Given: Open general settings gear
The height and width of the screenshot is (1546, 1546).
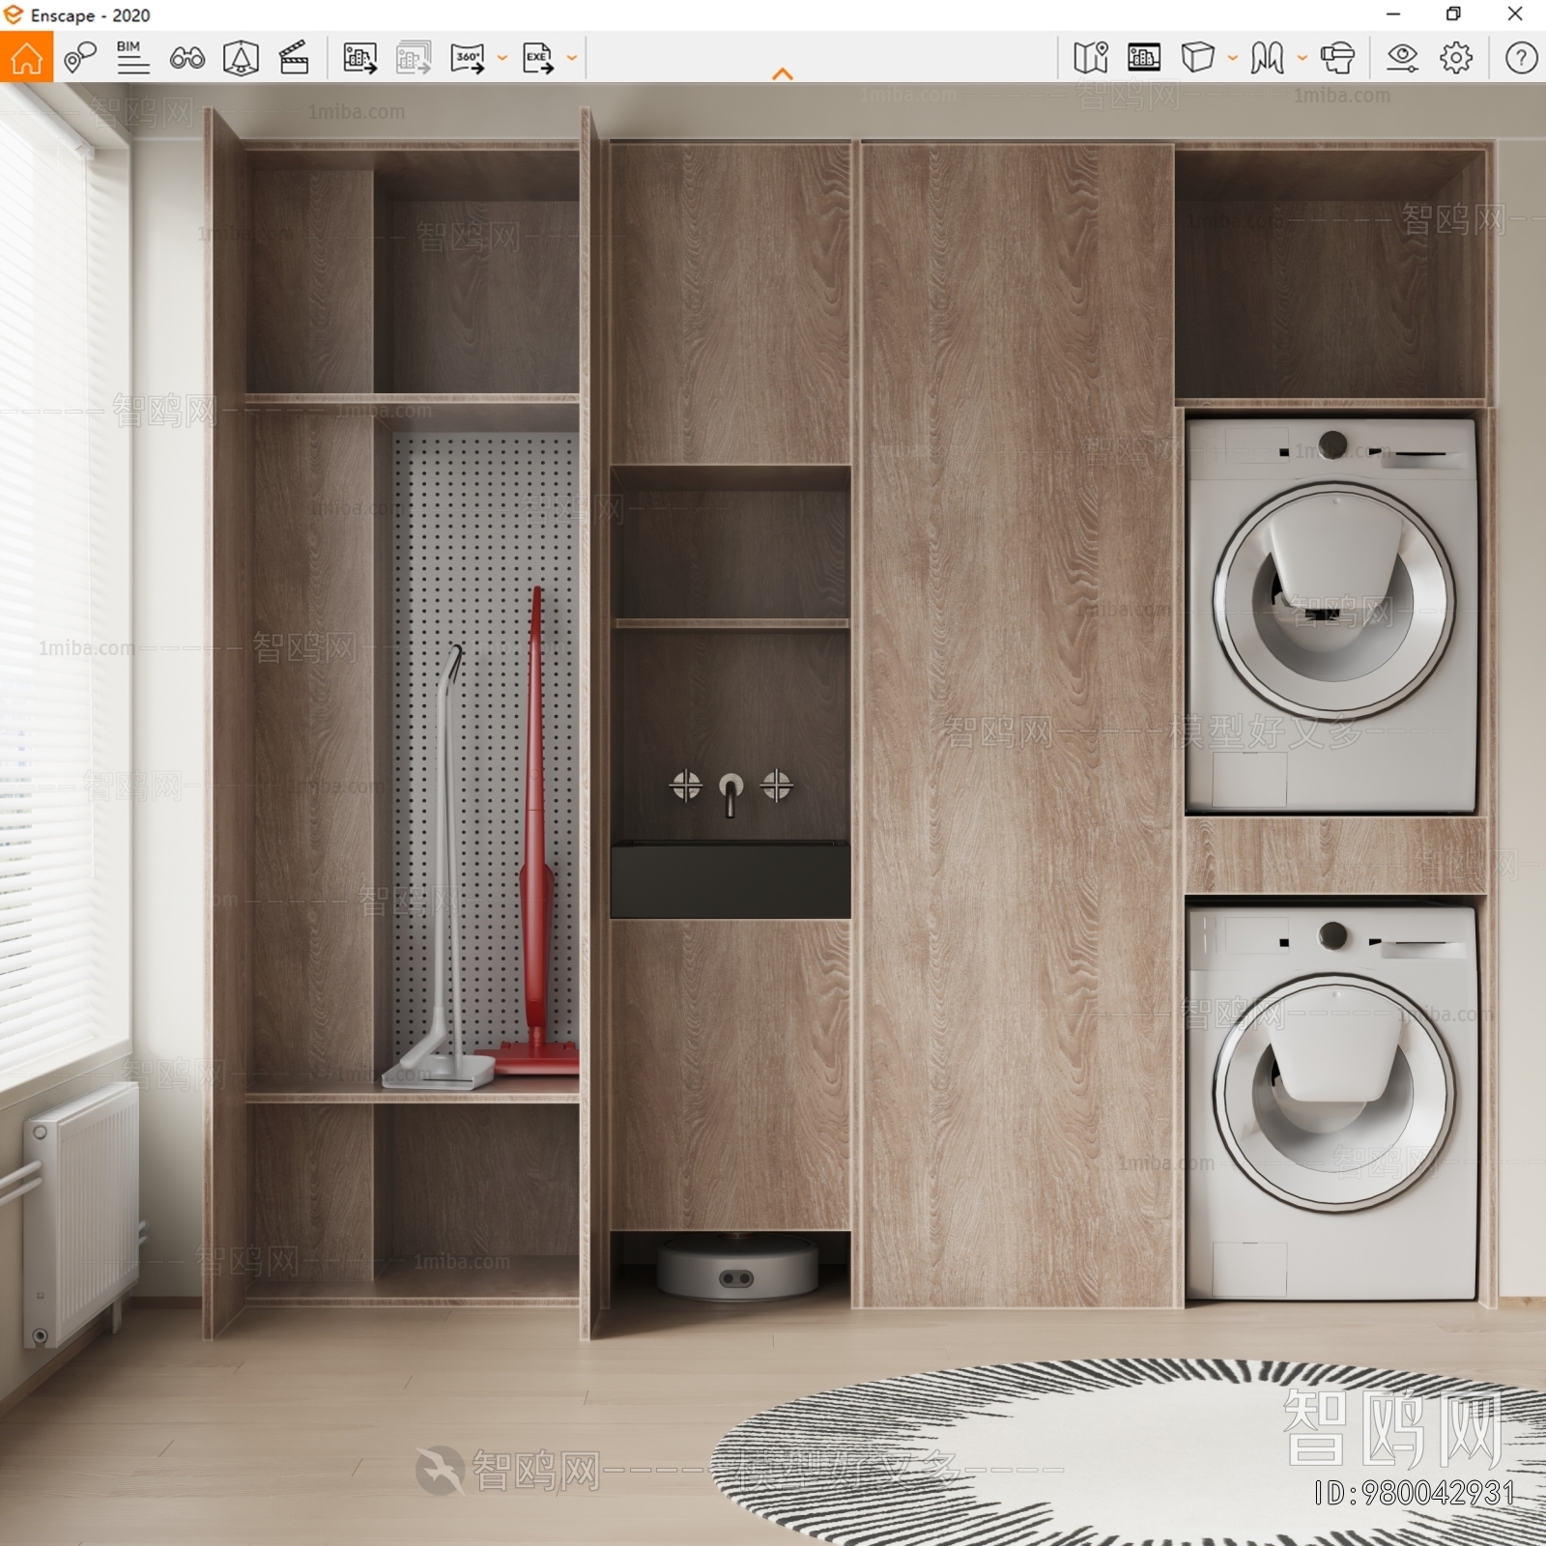Looking at the screenshot, I should pos(1456,58).
